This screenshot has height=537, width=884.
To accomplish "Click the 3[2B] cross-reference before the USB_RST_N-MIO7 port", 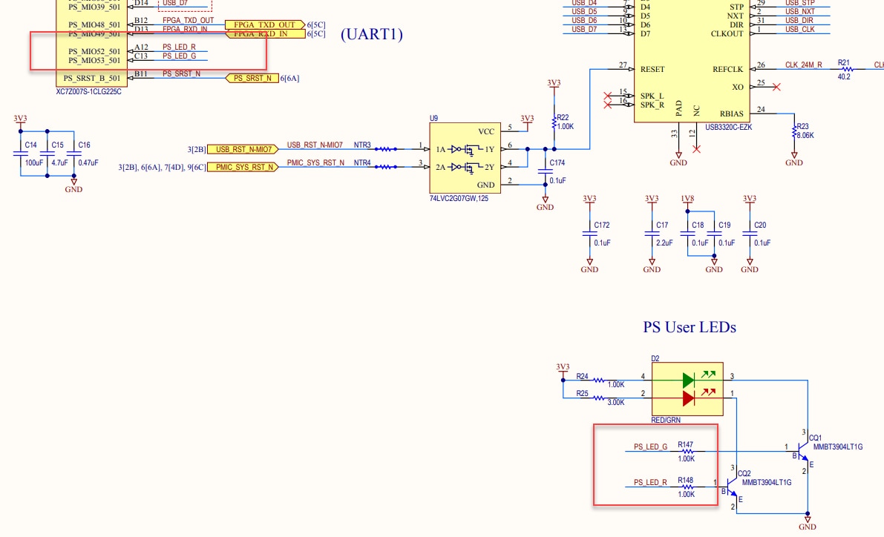I will [197, 149].
